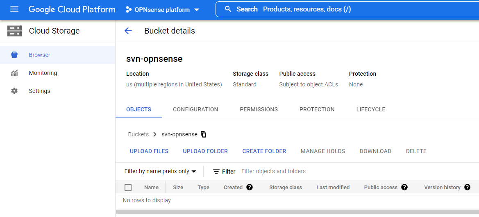
Task: Switch to the PERMISSIONS tab
Action: click(259, 109)
